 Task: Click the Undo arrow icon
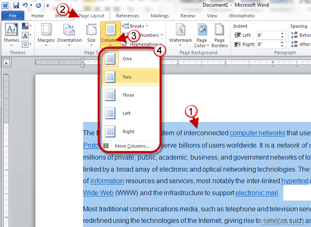(x=25, y=5)
